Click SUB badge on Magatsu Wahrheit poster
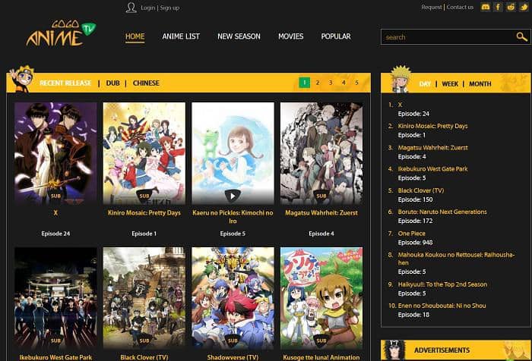 click(321, 196)
